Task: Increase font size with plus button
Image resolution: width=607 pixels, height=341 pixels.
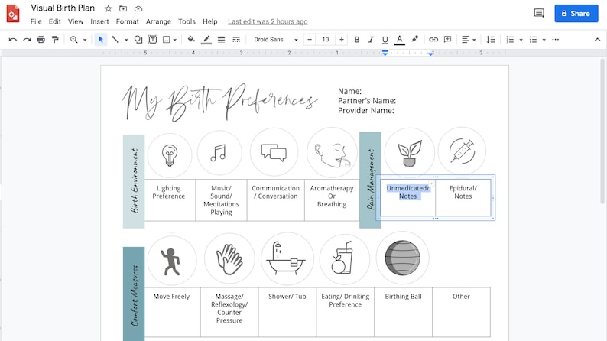Action: (342, 40)
